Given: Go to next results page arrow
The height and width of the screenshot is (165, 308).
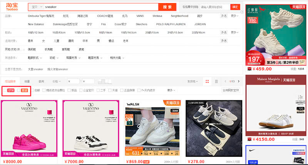Looking at the screenshot, I should pyautogui.click(x=239, y=81).
